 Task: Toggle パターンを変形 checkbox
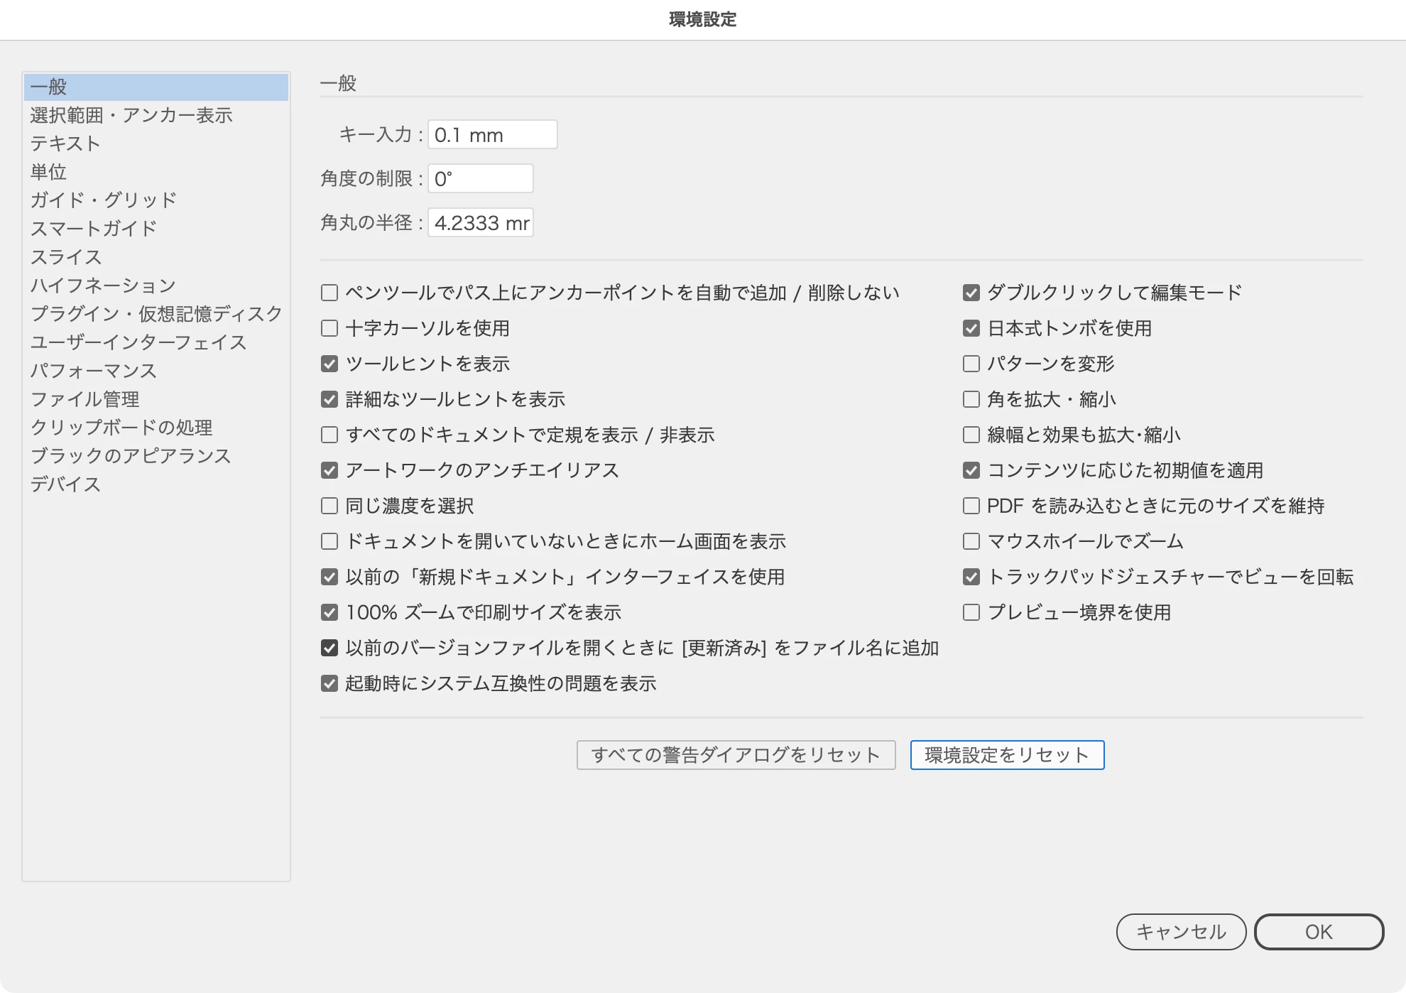click(971, 364)
